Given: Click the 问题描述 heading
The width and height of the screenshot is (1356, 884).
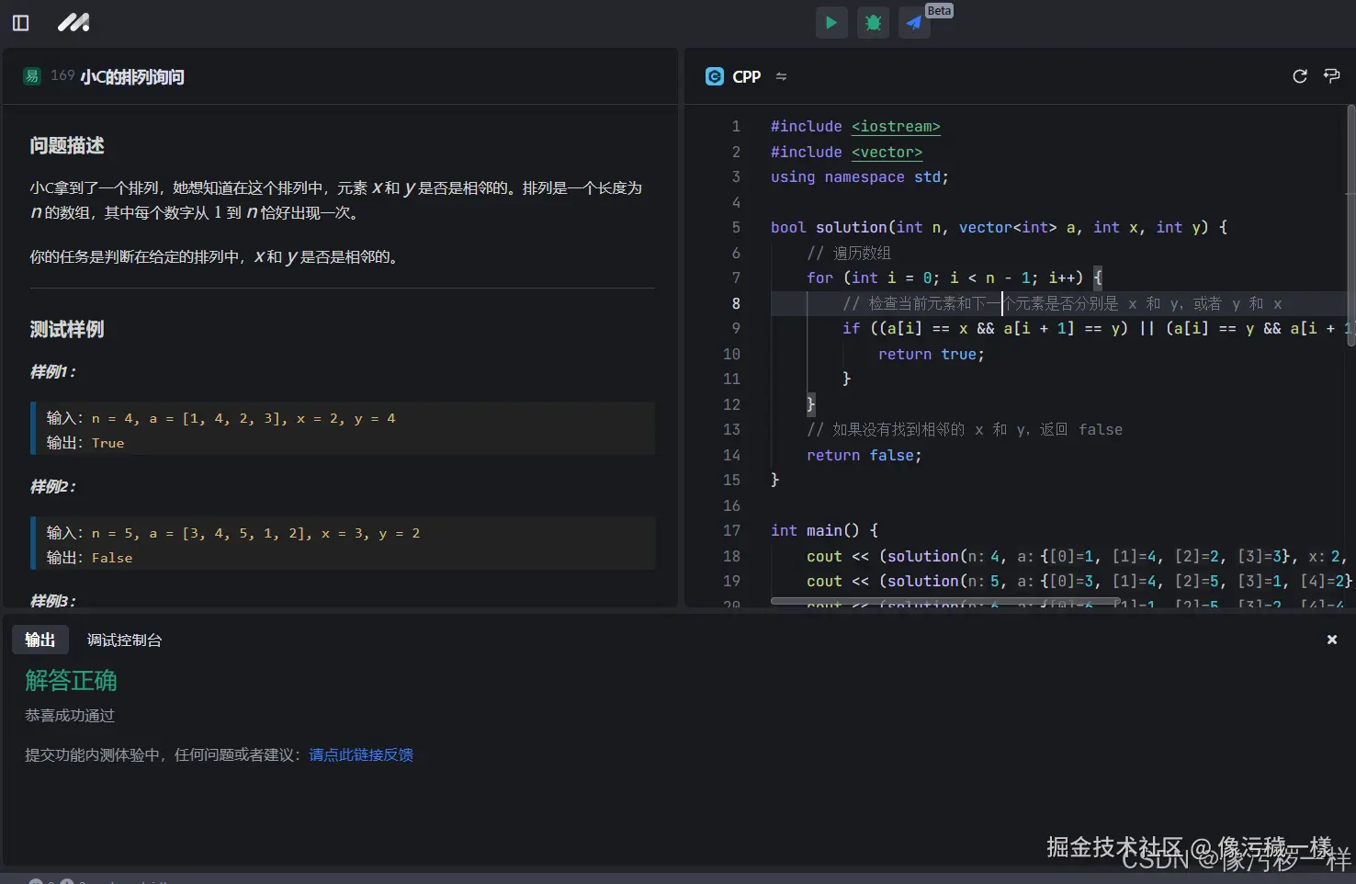Looking at the screenshot, I should click(66, 145).
